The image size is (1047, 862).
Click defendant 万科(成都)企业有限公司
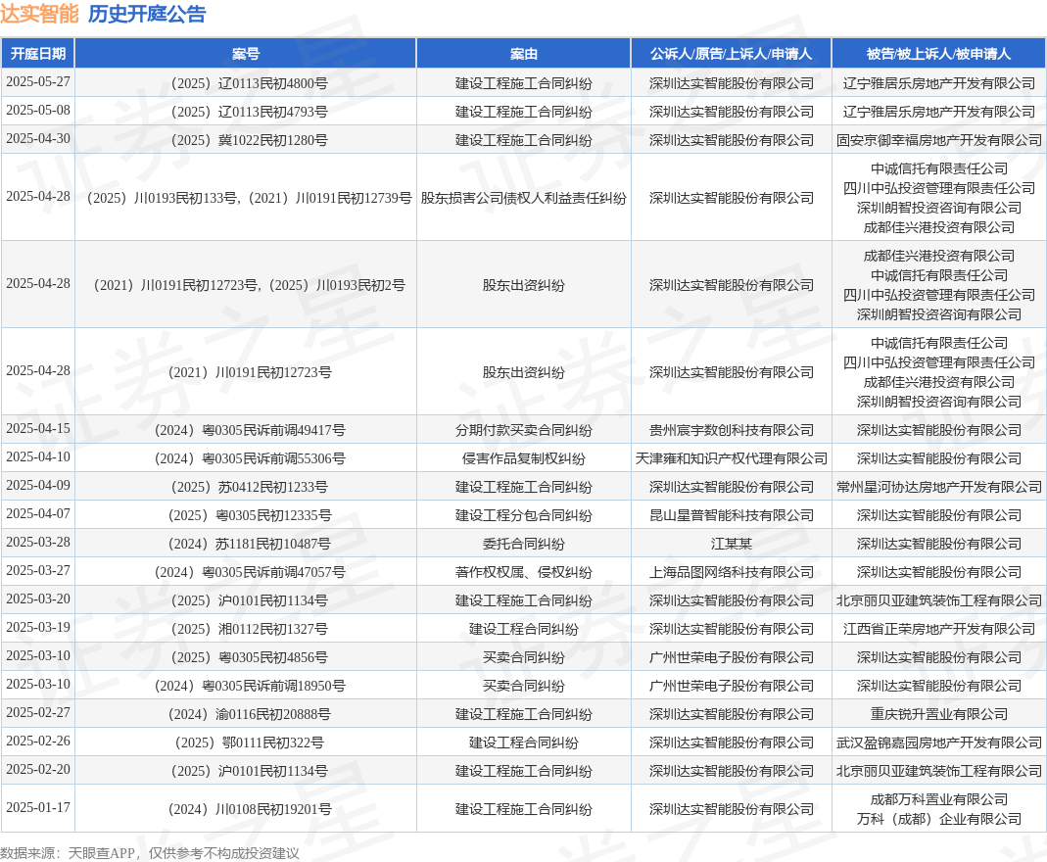point(939,819)
